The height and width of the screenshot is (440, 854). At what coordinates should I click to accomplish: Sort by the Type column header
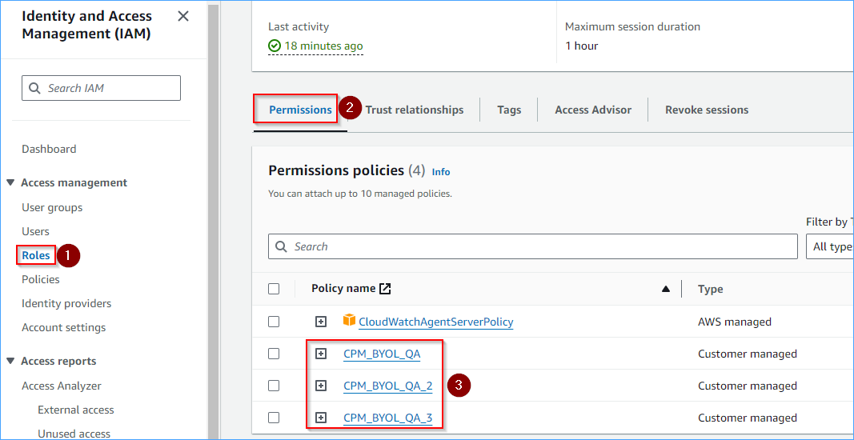click(710, 289)
